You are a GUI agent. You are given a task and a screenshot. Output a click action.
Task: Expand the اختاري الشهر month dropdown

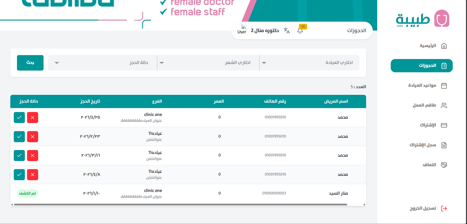click(x=208, y=63)
